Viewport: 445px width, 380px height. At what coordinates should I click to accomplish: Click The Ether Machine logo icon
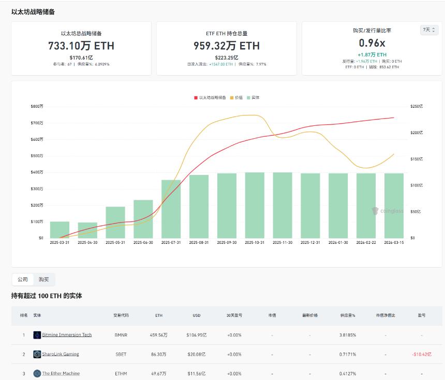click(x=37, y=373)
